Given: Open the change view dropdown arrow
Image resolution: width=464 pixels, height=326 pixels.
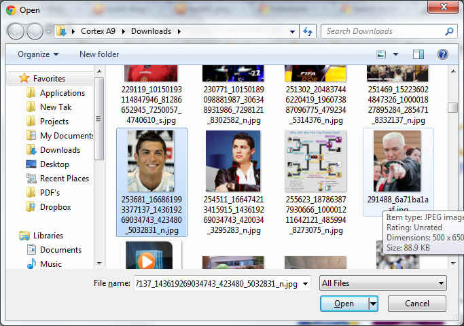Looking at the screenshot, I should tap(395, 54).
